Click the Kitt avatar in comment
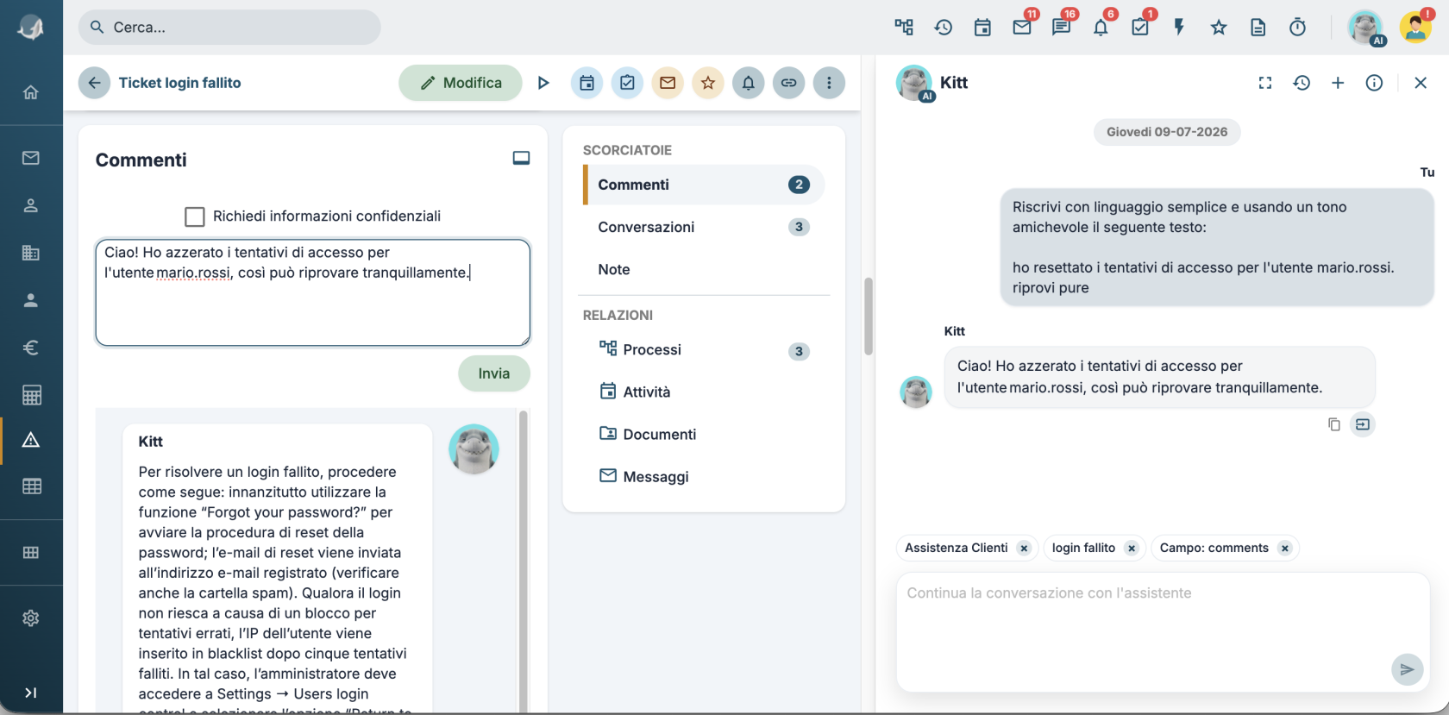This screenshot has width=1449, height=715. [474, 449]
